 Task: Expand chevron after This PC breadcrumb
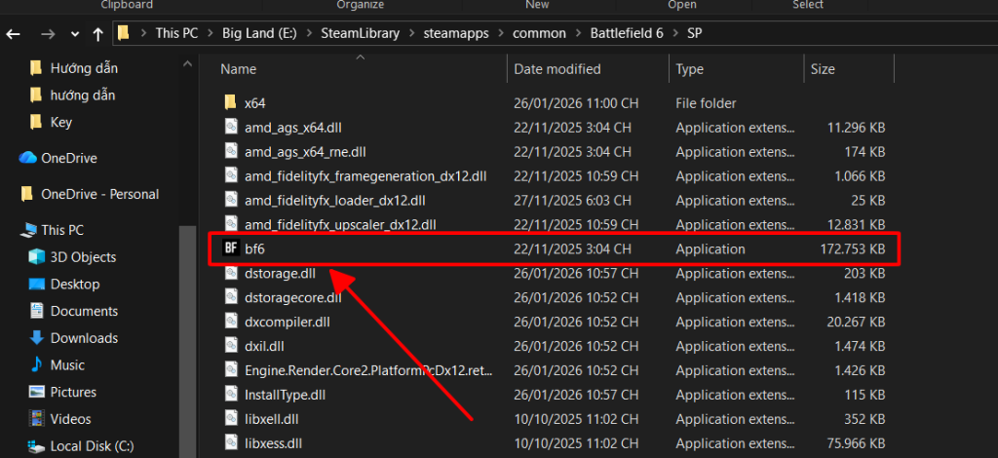tap(211, 34)
